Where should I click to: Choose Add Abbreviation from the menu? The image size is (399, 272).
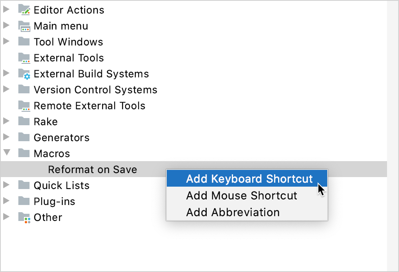point(233,212)
